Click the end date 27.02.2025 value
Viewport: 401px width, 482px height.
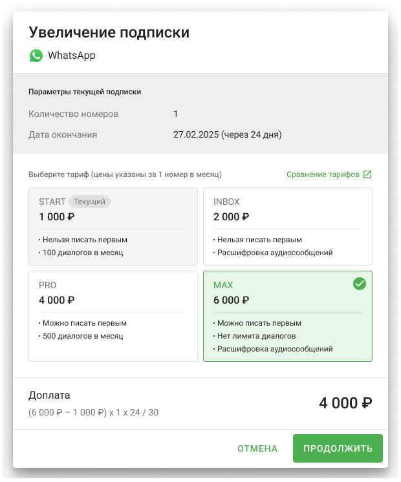(228, 135)
